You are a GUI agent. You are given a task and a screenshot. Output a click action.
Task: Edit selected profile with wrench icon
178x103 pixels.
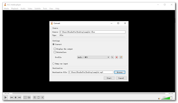[x=112, y=57]
